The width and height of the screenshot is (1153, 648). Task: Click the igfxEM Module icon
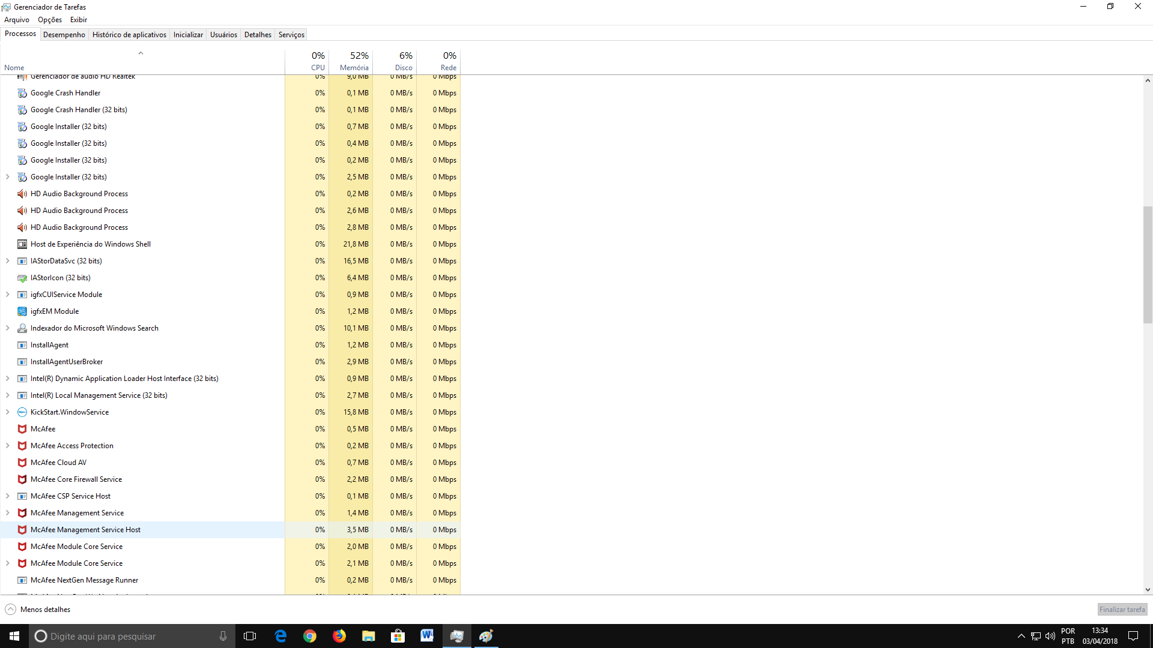[22, 311]
